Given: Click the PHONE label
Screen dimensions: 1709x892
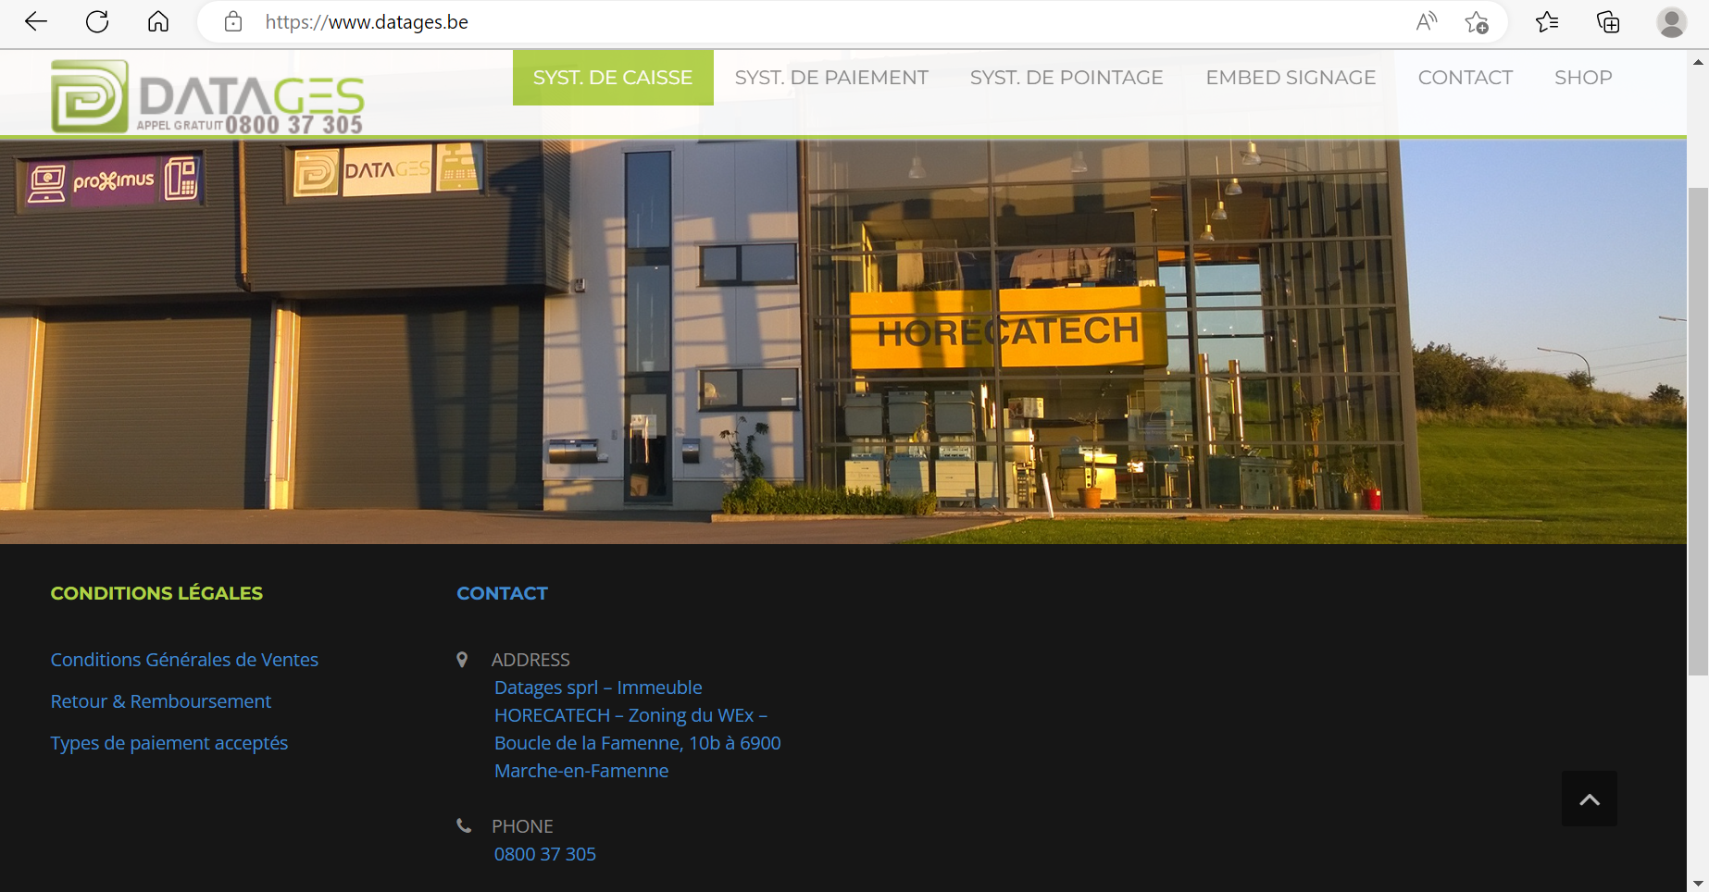Looking at the screenshot, I should click(x=522, y=826).
